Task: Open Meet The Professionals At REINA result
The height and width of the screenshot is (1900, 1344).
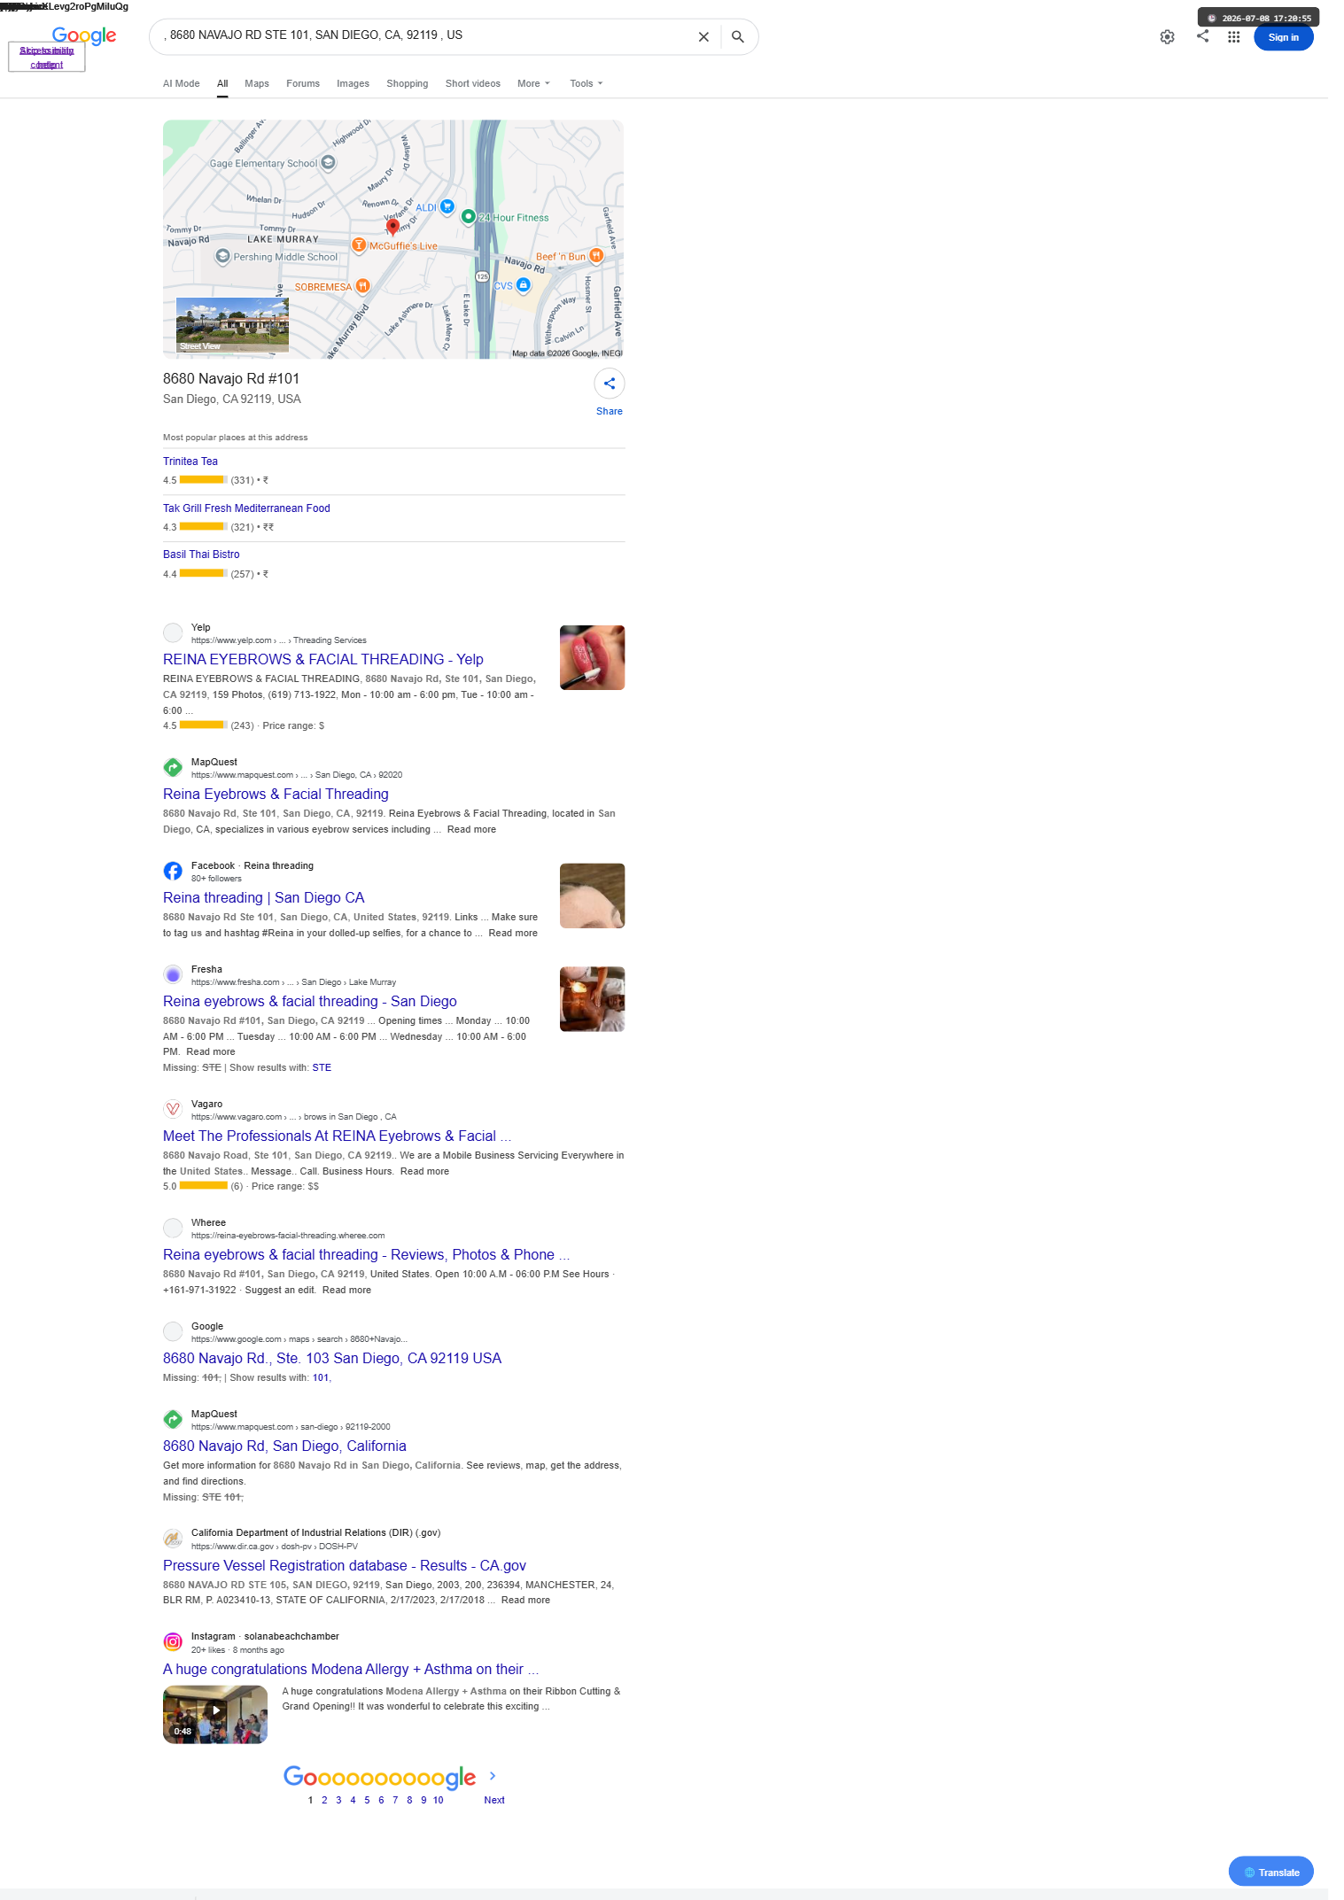Action: point(337,1136)
